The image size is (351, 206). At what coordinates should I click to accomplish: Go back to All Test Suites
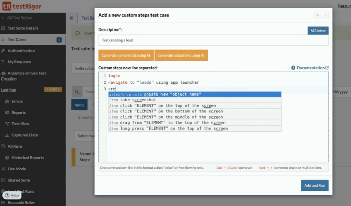tap(17, 18)
